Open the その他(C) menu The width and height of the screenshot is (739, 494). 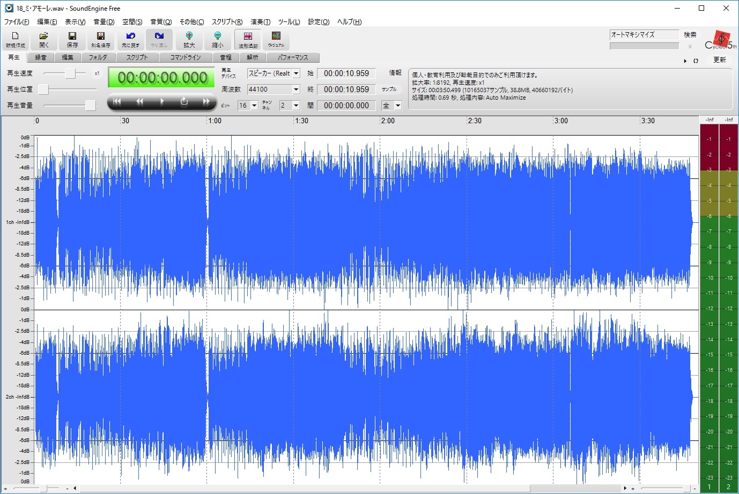coord(191,22)
